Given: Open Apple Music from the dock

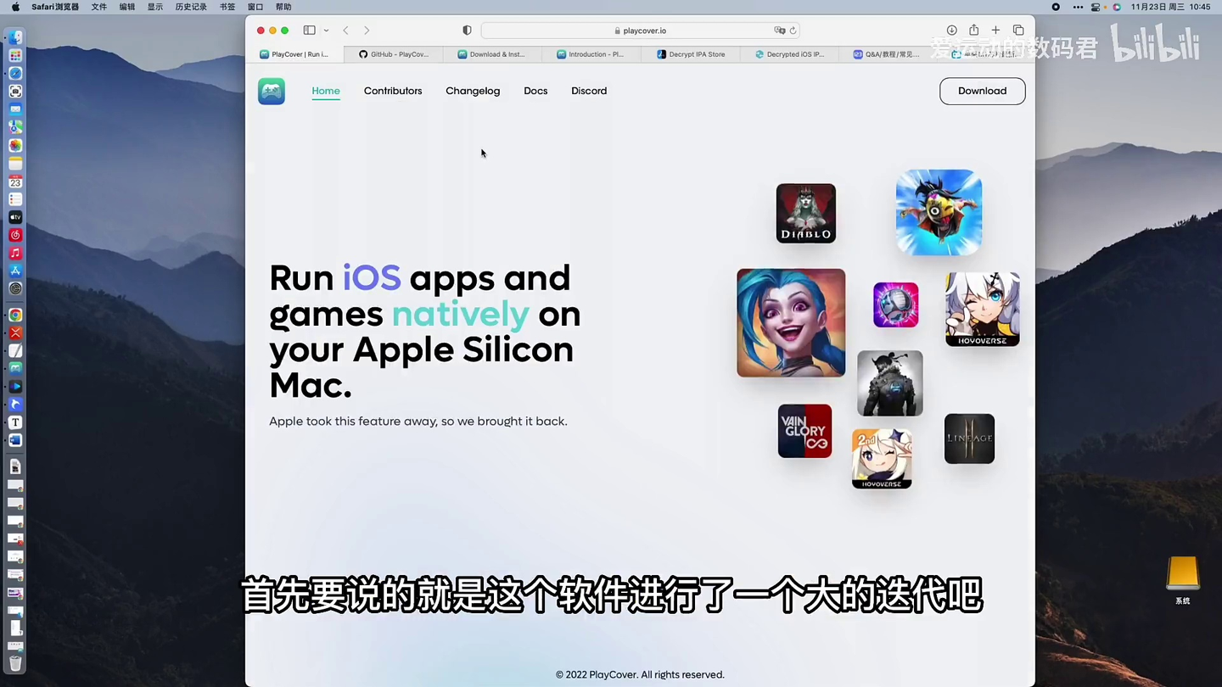Looking at the screenshot, I should coord(15,254).
